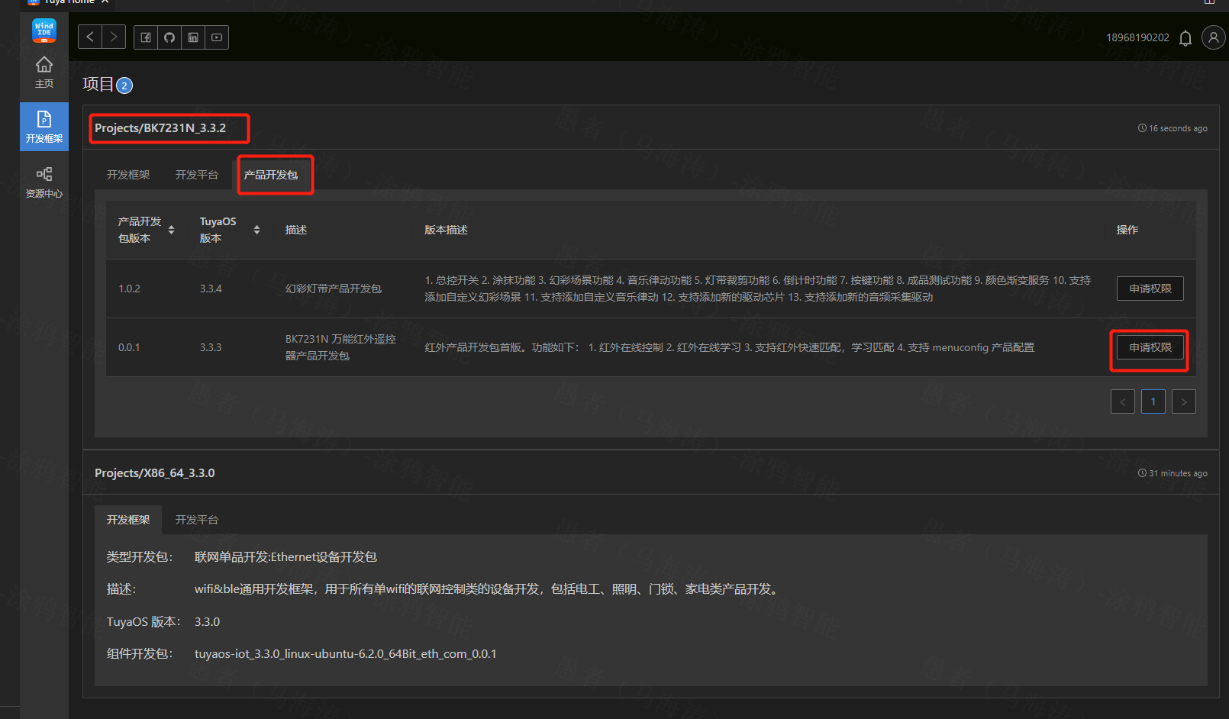Go to previous page in pagination

coord(1122,401)
